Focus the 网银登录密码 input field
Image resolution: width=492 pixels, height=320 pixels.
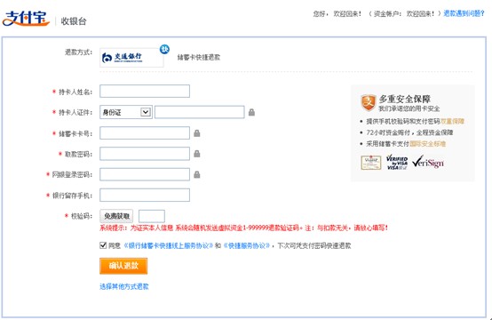tap(145, 174)
